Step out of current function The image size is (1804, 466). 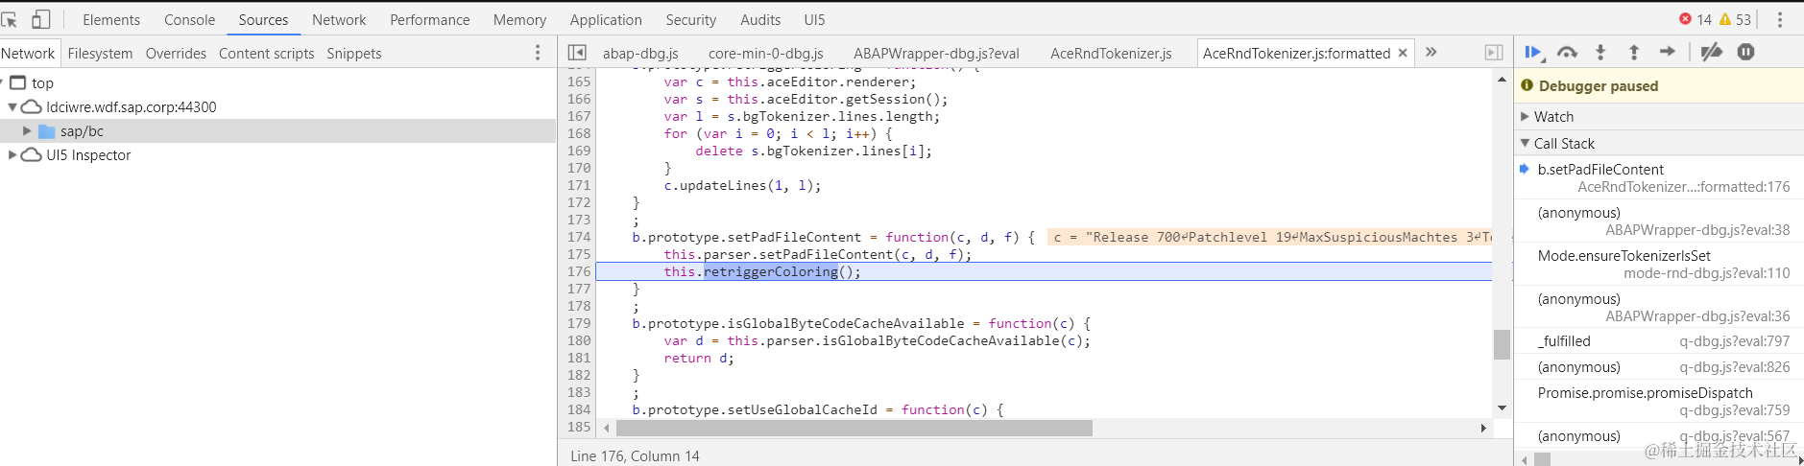click(x=1634, y=52)
